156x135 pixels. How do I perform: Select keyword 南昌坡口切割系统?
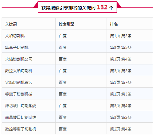tap(21, 117)
